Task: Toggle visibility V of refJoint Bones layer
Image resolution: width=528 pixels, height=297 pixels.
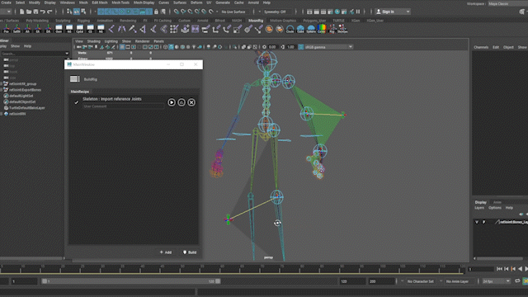Action: coord(477,222)
